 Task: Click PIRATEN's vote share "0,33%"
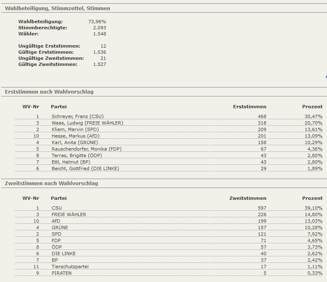point(315,273)
